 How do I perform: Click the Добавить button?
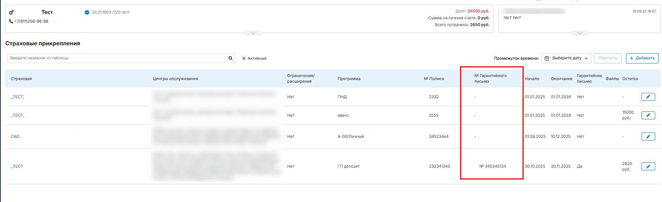pyautogui.click(x=642, y=58)
